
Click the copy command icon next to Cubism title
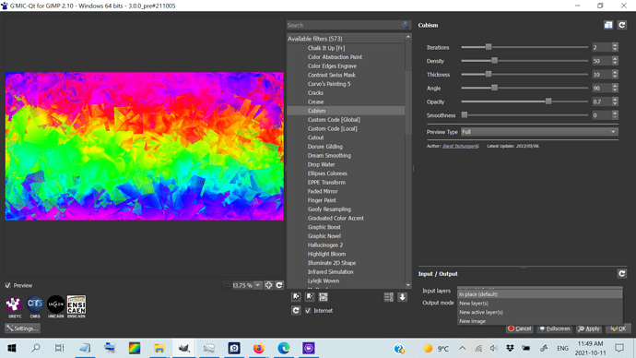(608, 25)
